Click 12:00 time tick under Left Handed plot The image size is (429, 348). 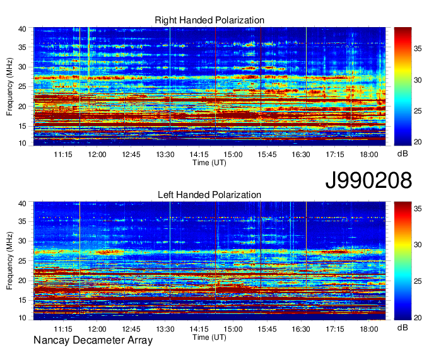pyautogui.click(x=97, y=328)
